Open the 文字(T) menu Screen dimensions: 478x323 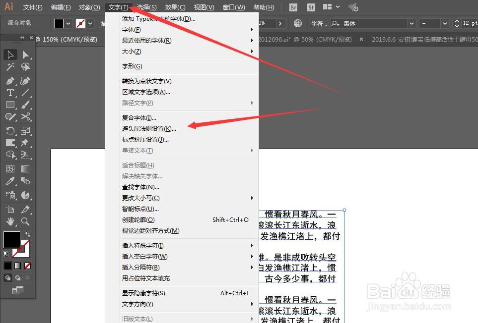click(119, 7)
